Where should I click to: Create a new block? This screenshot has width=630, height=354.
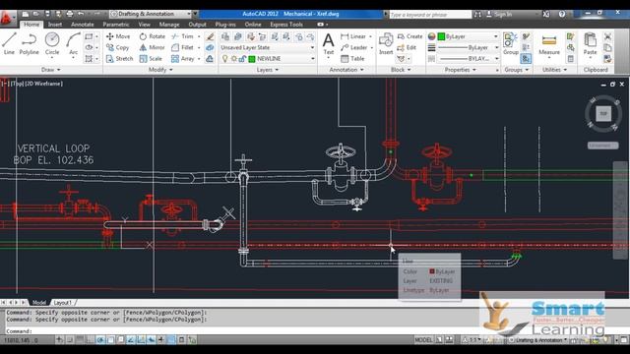[x=409, y=36]
